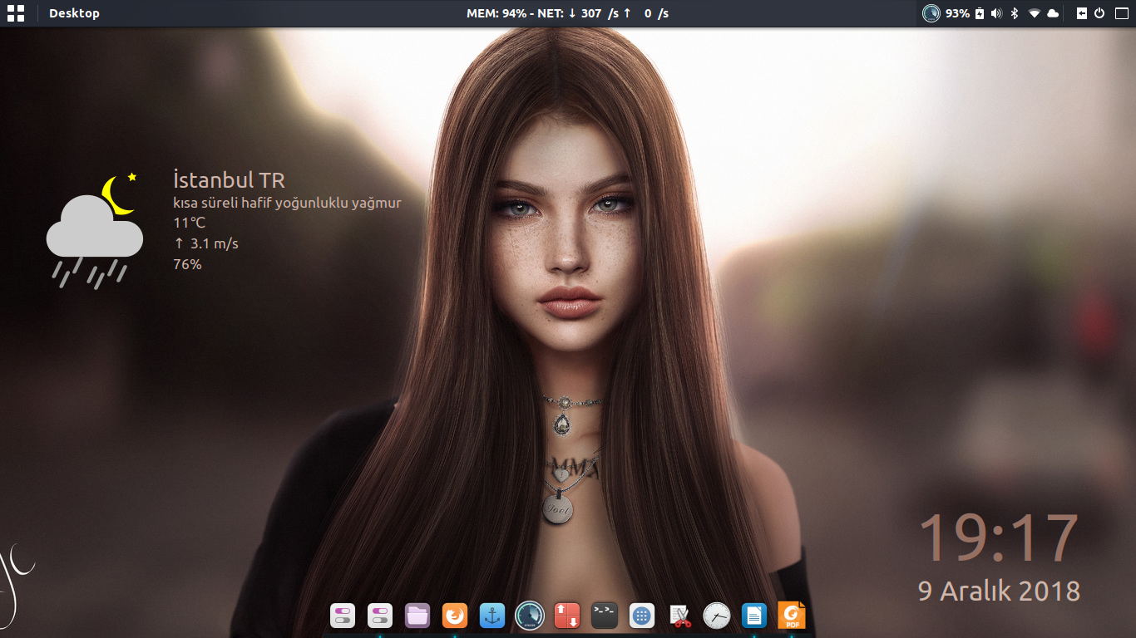Open the blue anchor app in the dock

tap(492, 616)
